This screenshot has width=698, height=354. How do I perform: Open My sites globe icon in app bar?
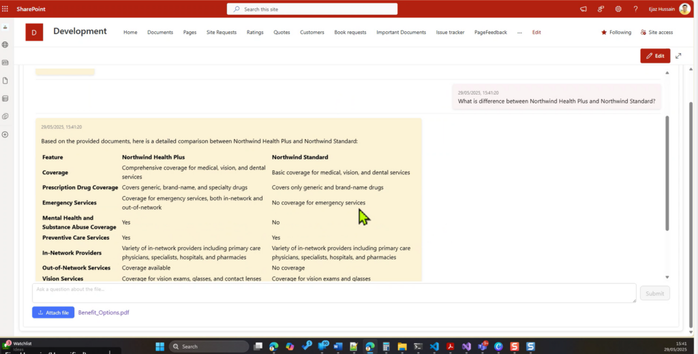(x=5, y=45)
